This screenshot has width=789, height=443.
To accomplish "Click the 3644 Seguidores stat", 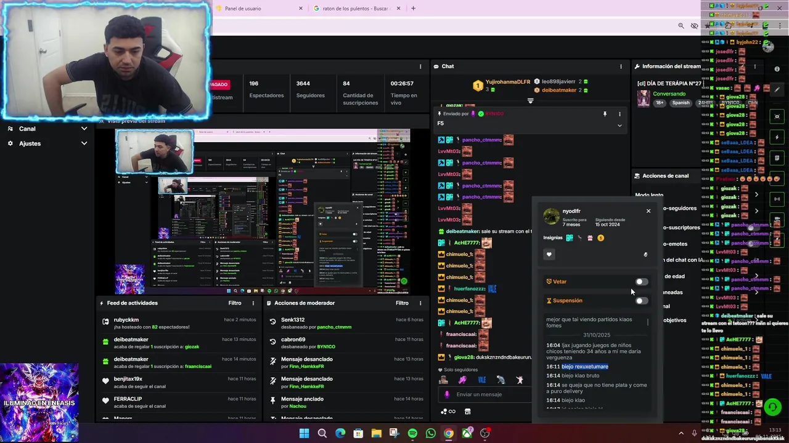I will click(310, 89).
